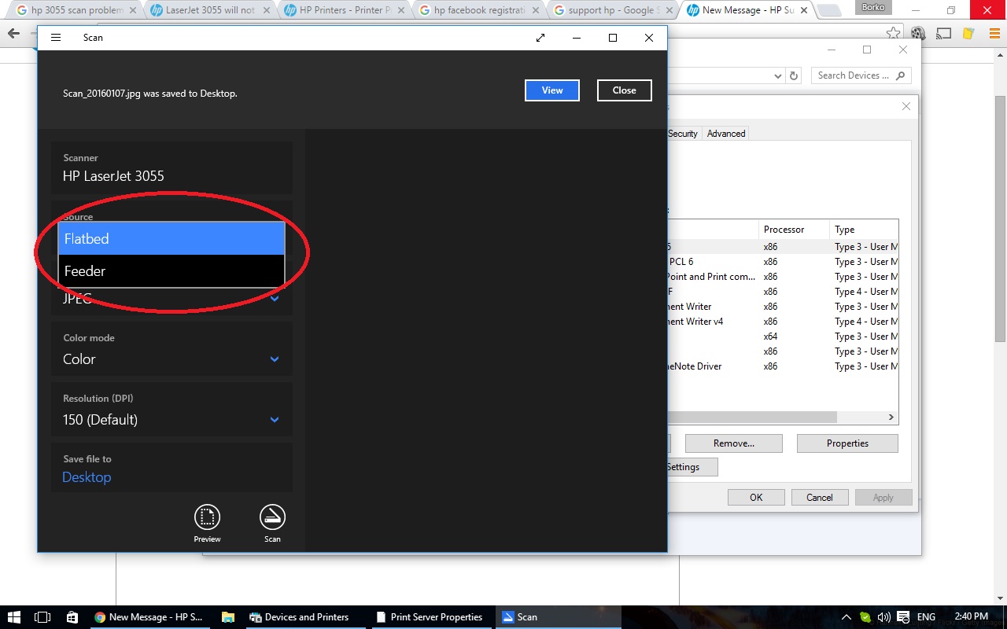Open the Scan app hamburger menu
The height and width of the screenshot is (629, 1007).
click(x=56, y=38)
